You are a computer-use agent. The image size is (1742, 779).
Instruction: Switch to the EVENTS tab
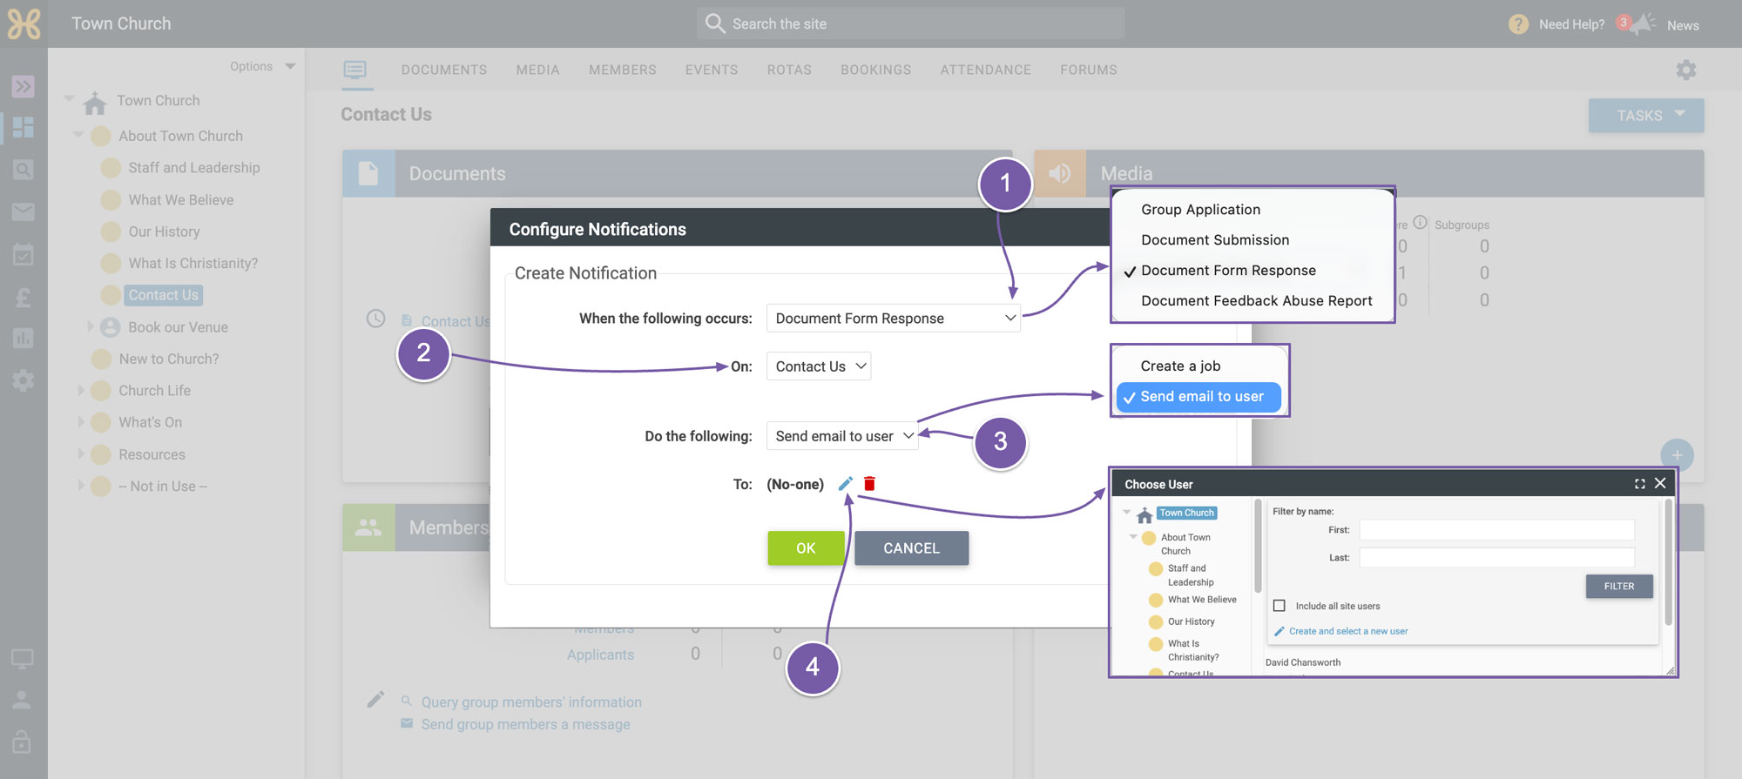pos(712,70)
